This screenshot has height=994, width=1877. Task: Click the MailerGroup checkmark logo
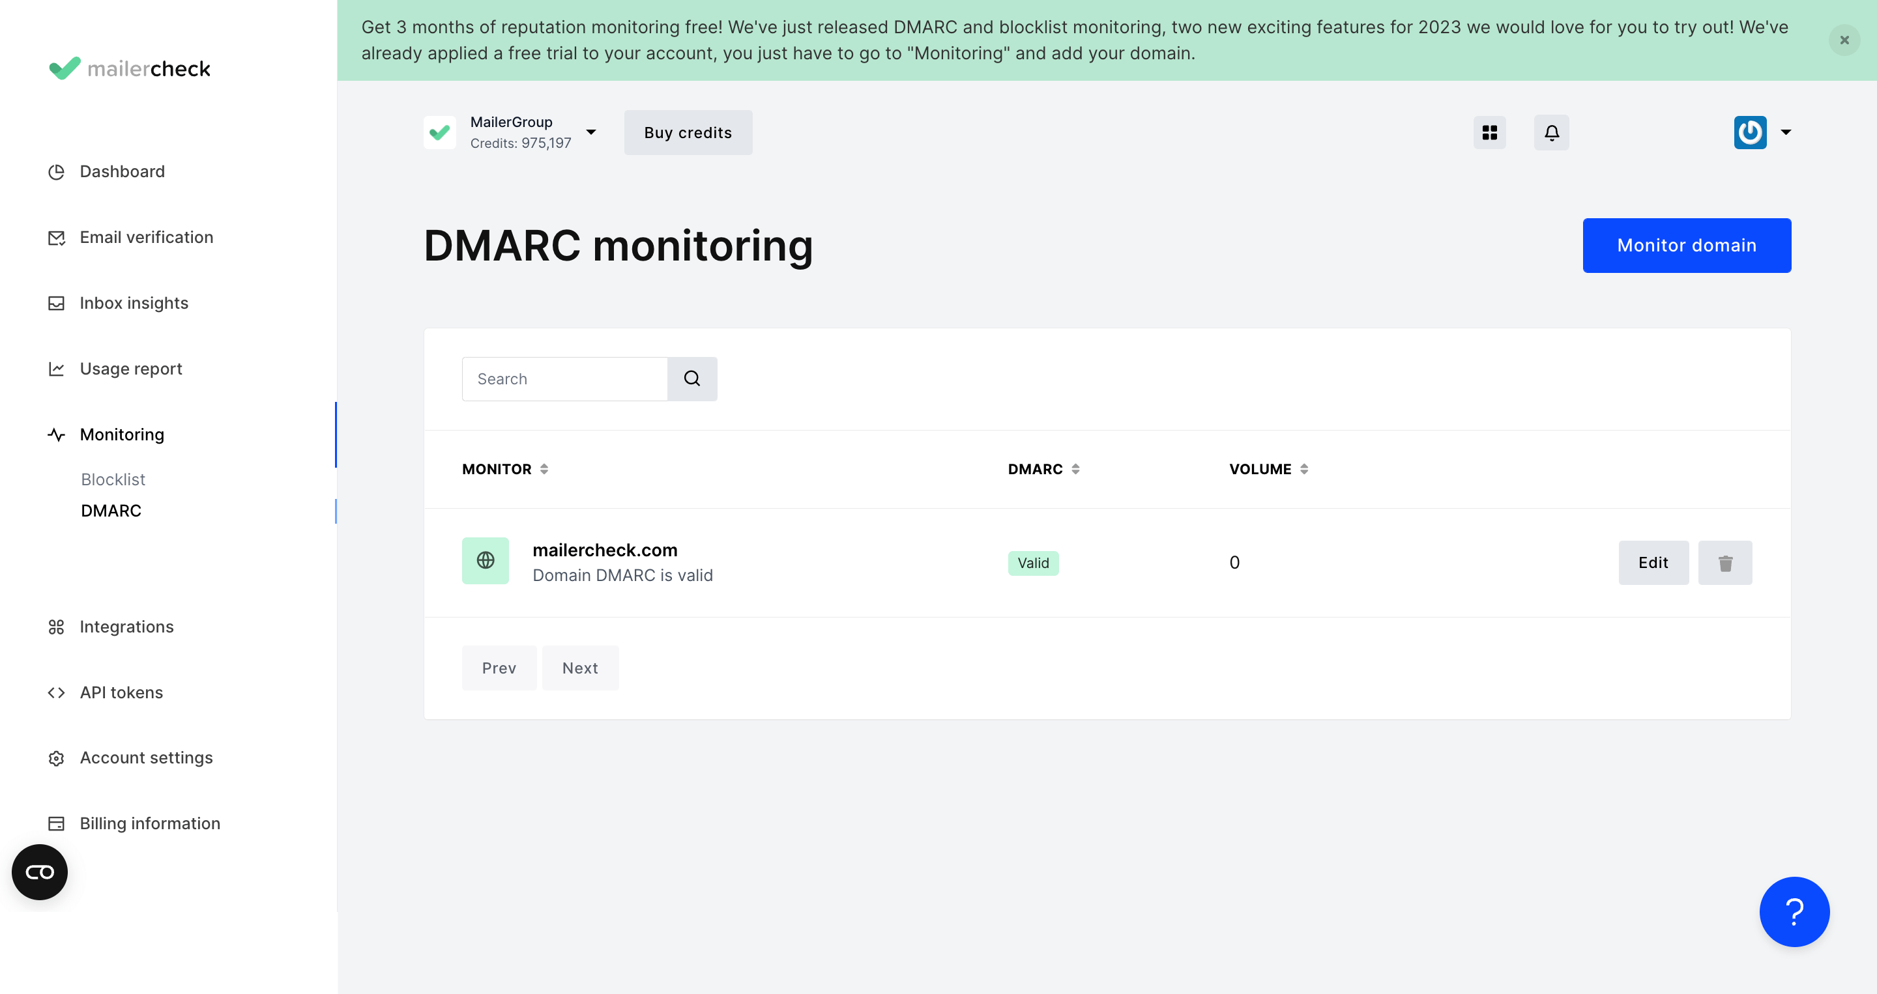tap(439, 132)
